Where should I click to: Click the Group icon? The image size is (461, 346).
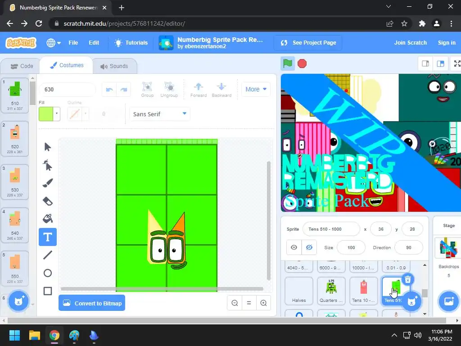point(147,90)
